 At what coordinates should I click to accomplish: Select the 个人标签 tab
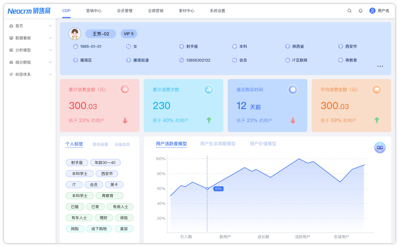pyautogui.click(x=74, y=144)
